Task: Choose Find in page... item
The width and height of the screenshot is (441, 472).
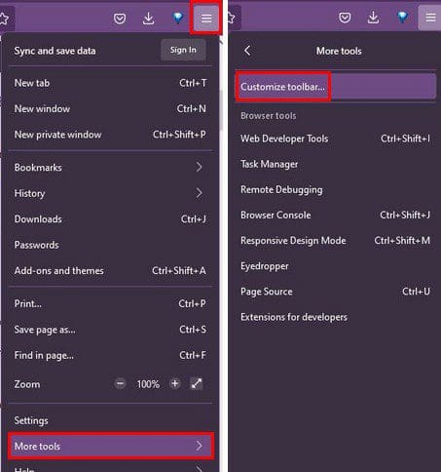Action: pyautogui.click(x=110, y=355)
